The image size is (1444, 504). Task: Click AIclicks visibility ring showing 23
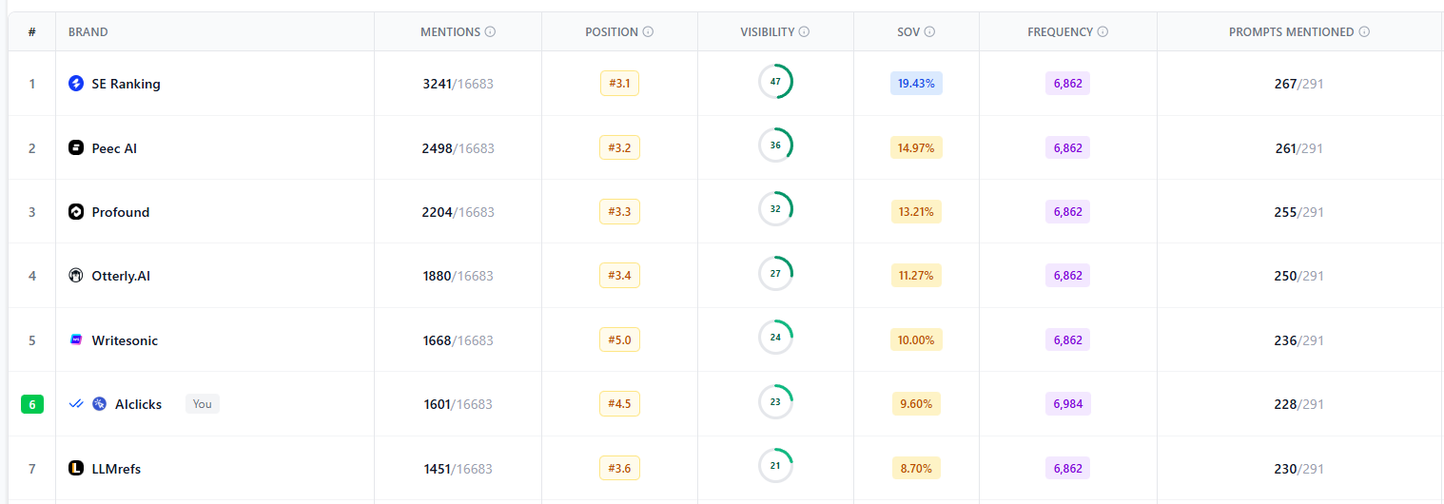click(775, 402)
